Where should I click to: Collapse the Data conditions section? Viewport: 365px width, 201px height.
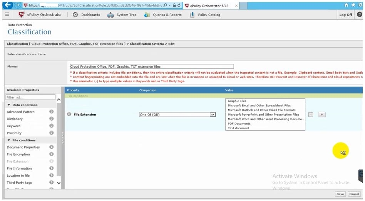coord(9,105)
